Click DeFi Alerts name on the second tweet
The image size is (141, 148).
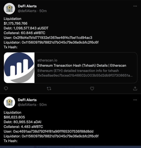pos(27,100)
